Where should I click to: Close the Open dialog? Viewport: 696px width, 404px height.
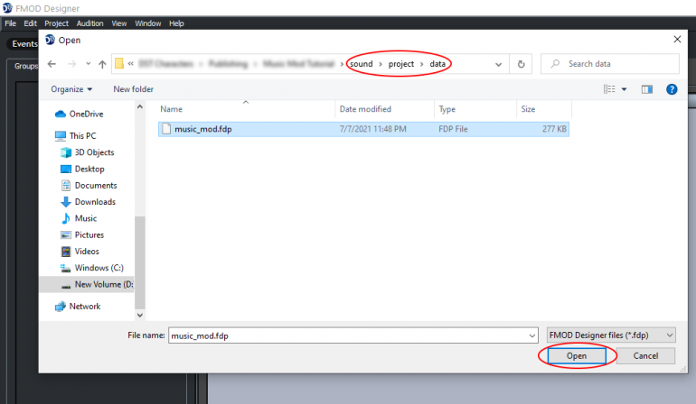[677, 40]
